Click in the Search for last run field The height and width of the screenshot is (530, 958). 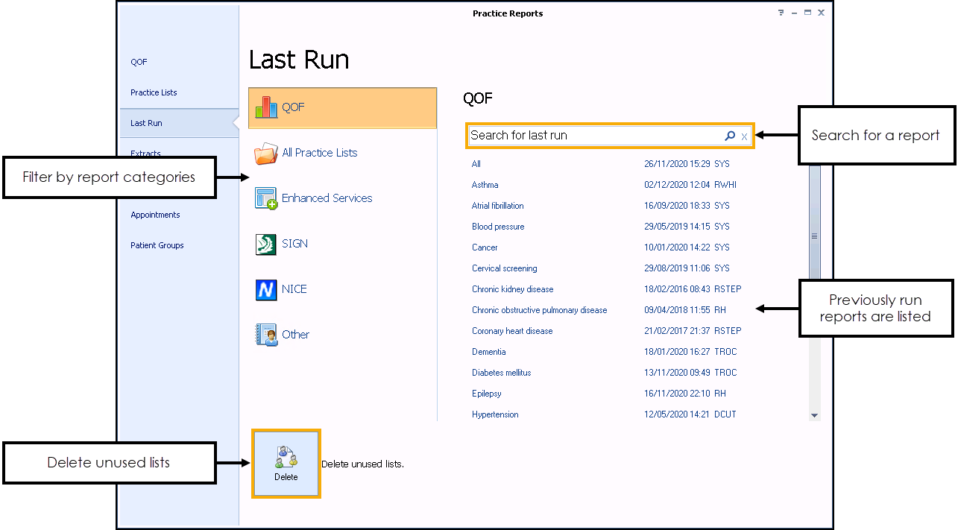pos(593,136)
